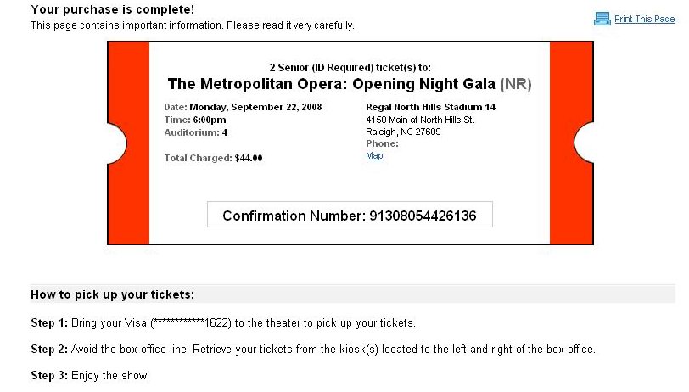Click the left red ticket stub
This screenshot has width=689, height=392.
128,143
